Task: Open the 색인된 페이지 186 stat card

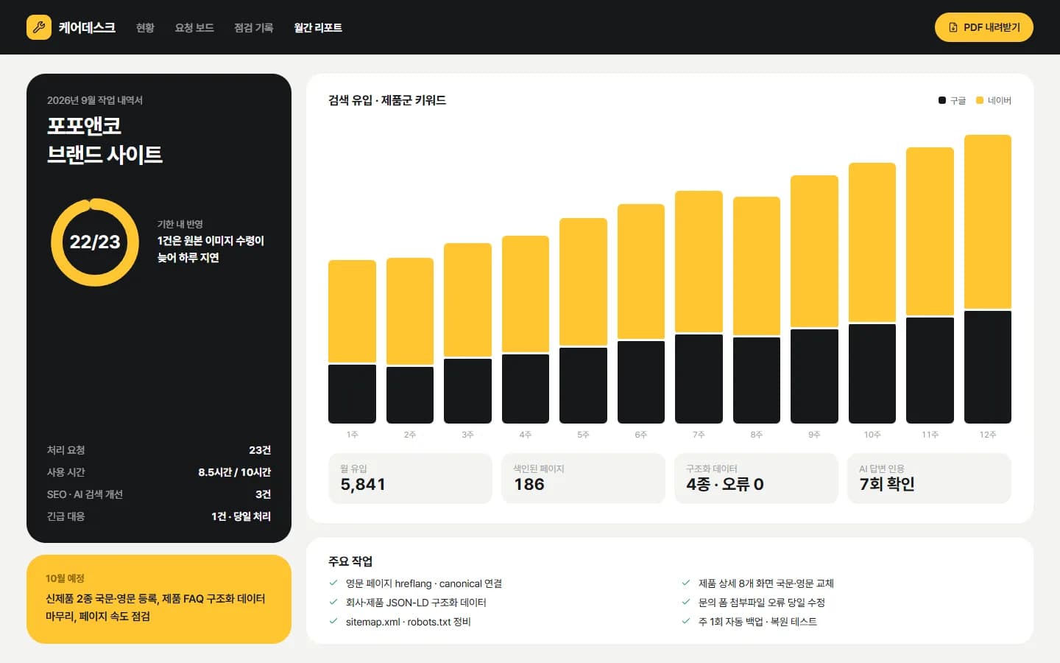Action: coord(583,478)
